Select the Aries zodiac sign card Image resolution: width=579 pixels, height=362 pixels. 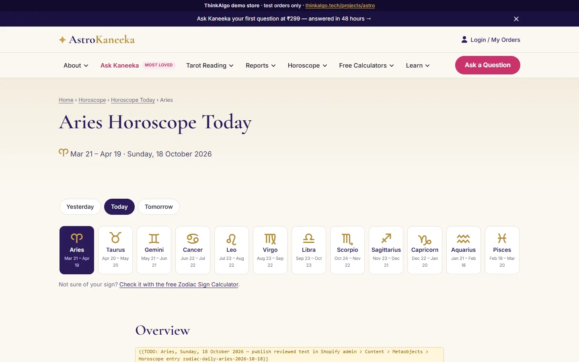click(x=77, y=250)
